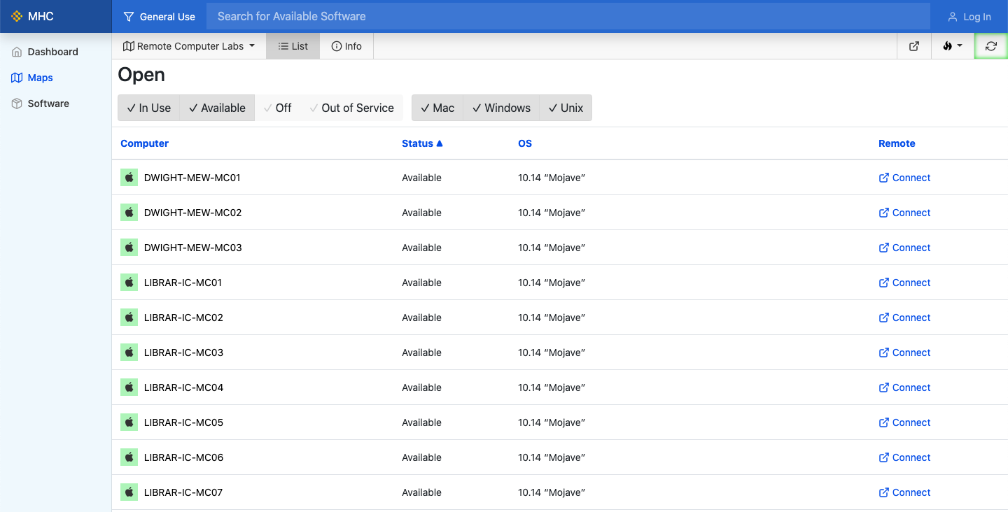Select the Maps sidebar item
Screen dimensions: 1008x512
click(33, 78)
